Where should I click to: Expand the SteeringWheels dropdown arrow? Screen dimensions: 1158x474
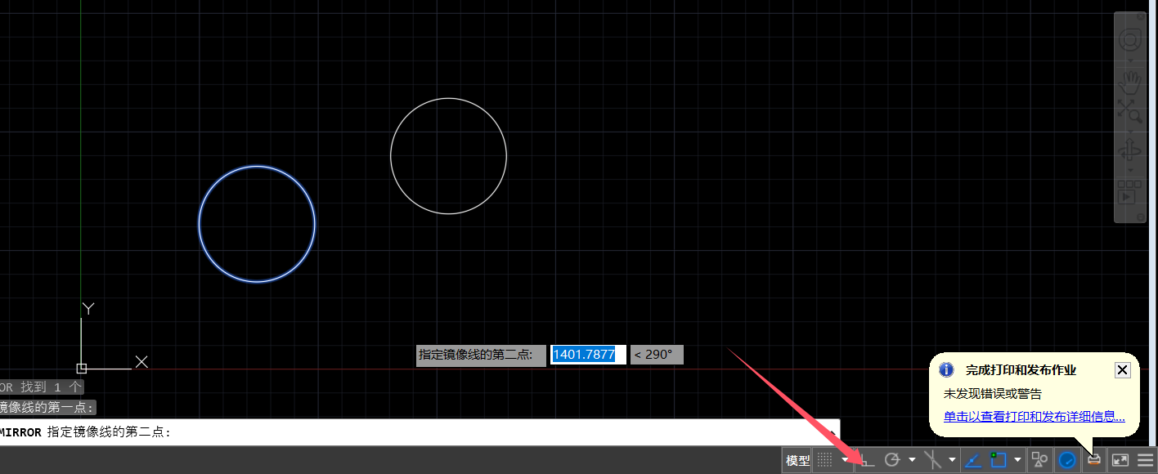click(x=1130, y=60)
